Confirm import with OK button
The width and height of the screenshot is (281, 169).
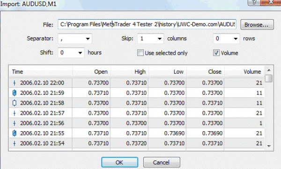(x=119, y=162)
